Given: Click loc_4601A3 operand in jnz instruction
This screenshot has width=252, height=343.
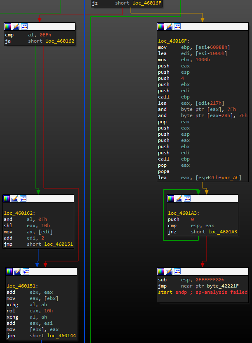Looking at the screenshot, I should tap(223, 232).
